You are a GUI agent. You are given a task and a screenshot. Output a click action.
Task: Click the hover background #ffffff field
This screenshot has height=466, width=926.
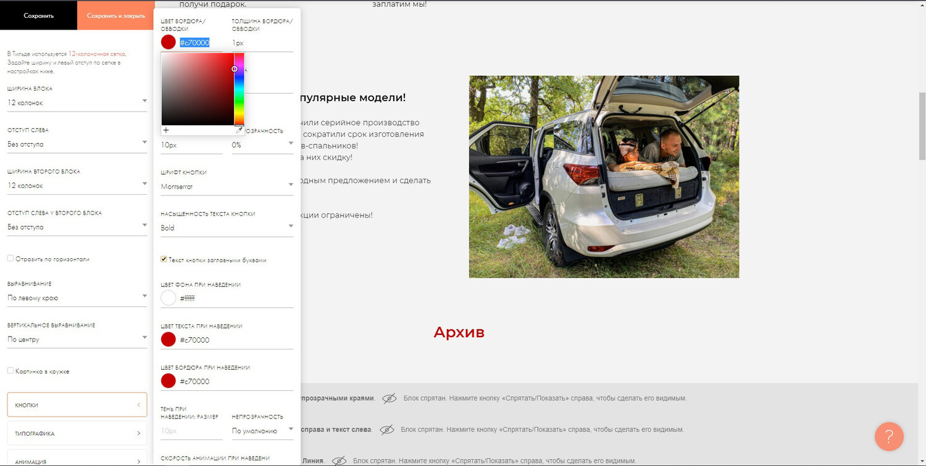[236, 298]
